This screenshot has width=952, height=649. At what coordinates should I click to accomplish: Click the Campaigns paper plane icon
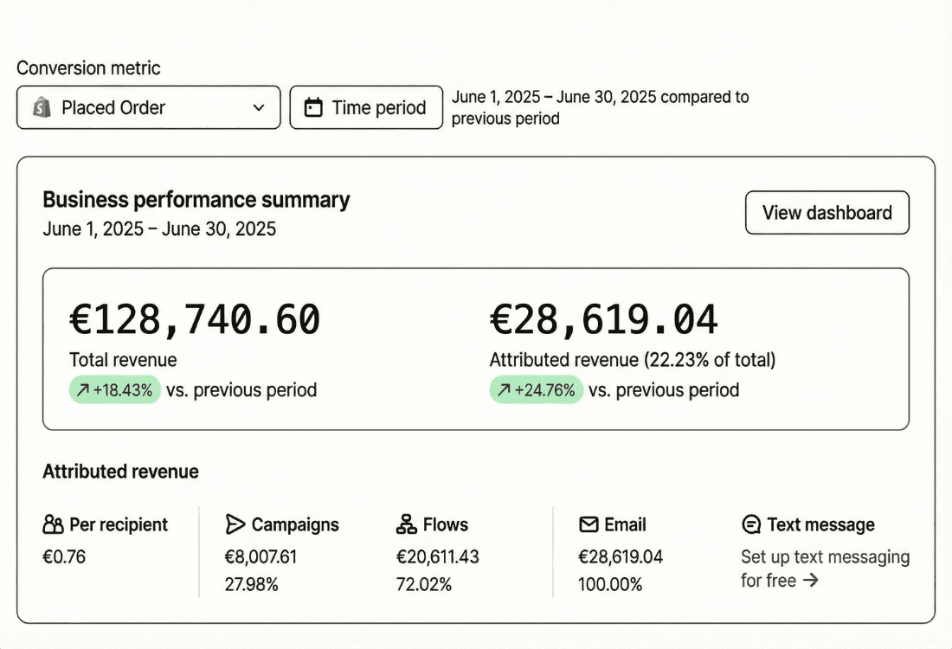coord(235,524)
